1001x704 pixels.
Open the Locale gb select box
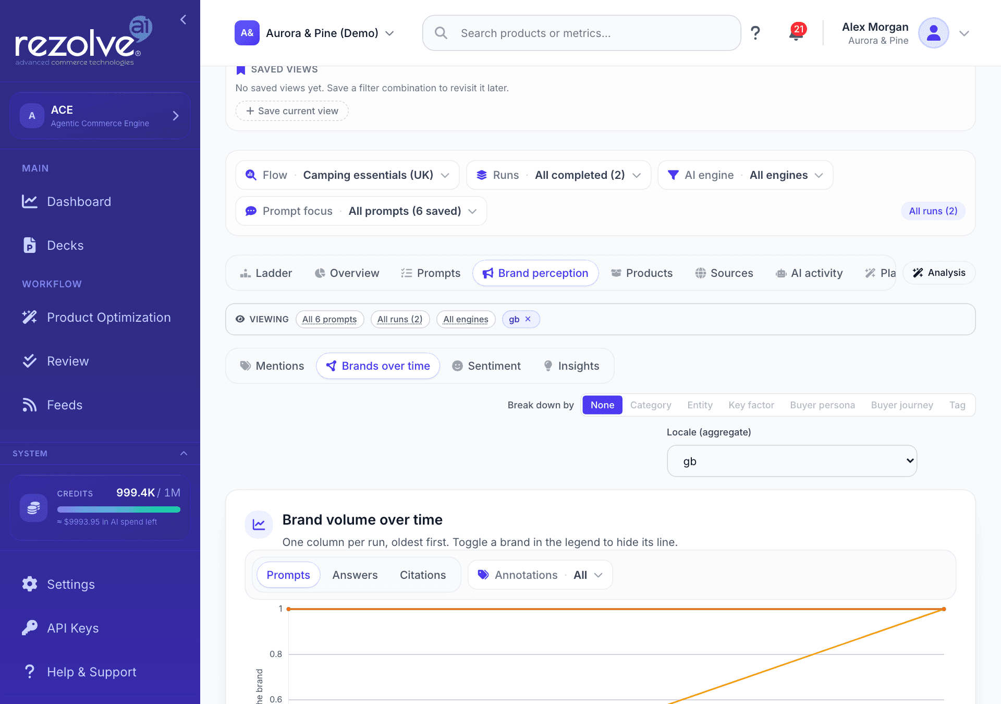792,461
